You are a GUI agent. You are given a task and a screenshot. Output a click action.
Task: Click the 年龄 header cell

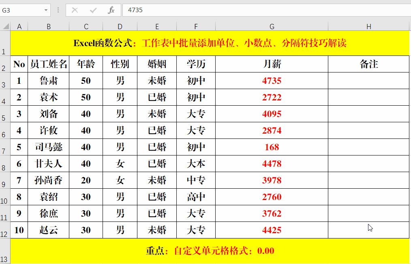(x=86, y=64)
